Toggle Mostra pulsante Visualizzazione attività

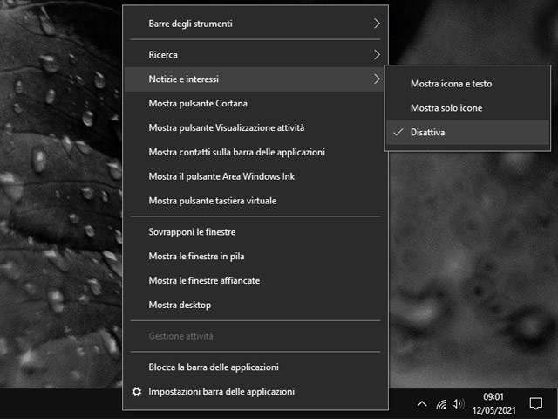(x=227, y=128)
